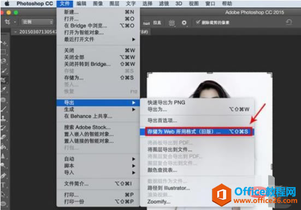The height and width of the screenshot is (210, 301).
Task: Click the Straighten (拉直) tool icon
Action: coord(146,23)
